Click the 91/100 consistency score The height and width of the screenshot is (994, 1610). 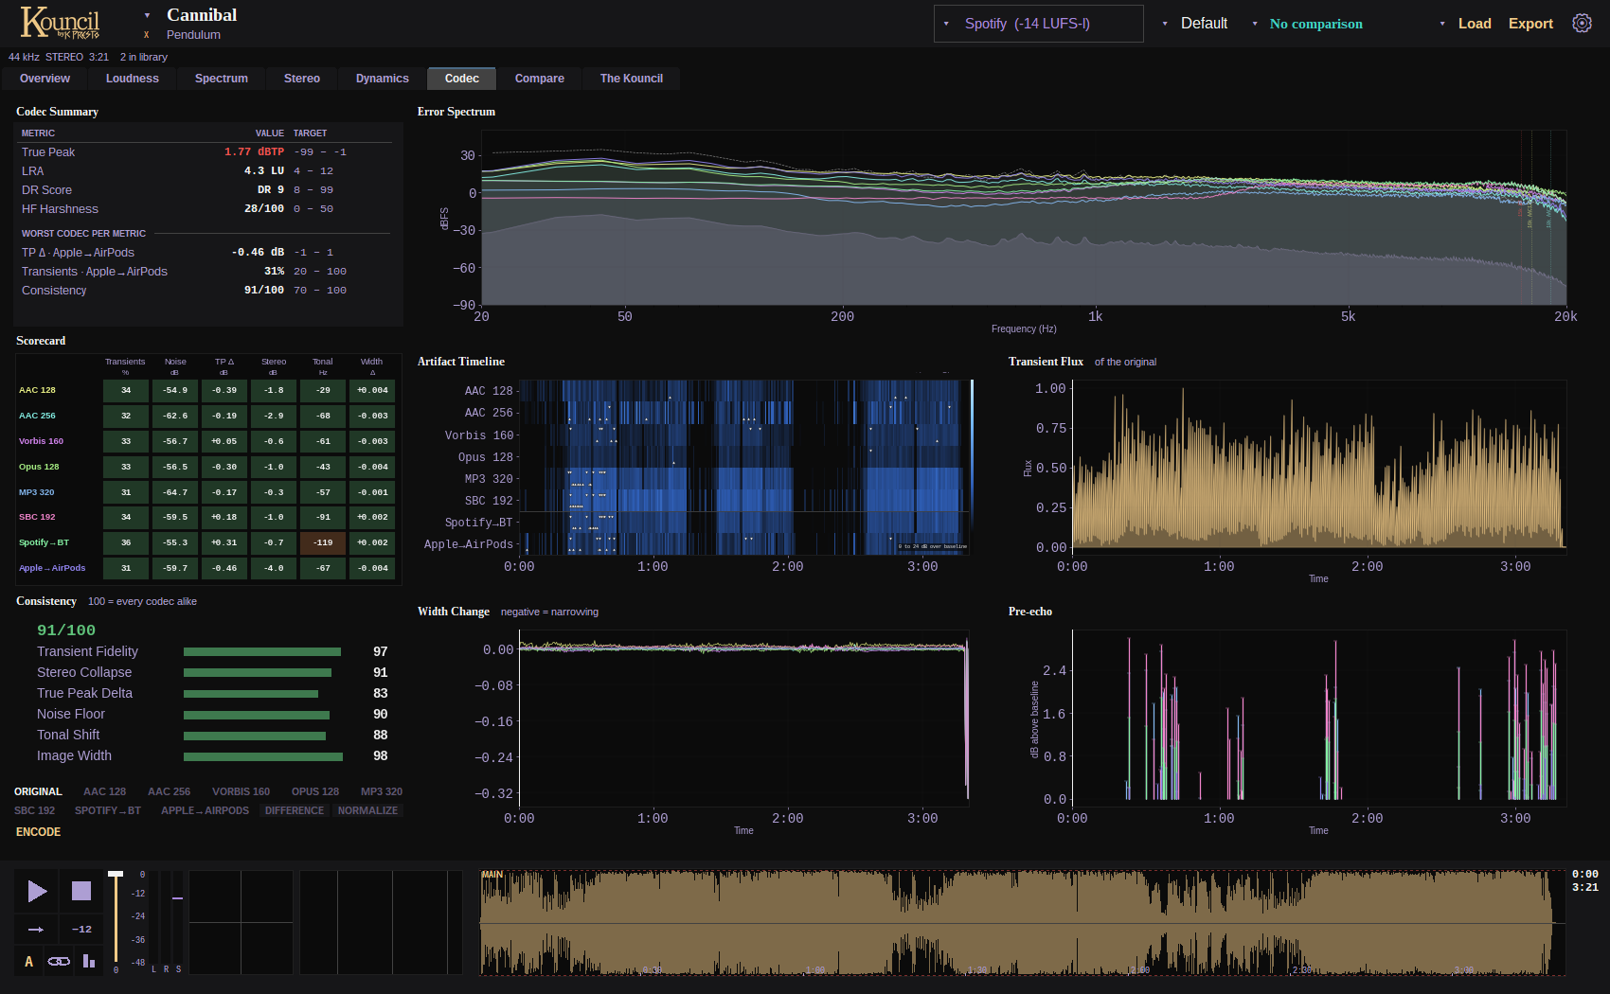[x=66, y=630]
